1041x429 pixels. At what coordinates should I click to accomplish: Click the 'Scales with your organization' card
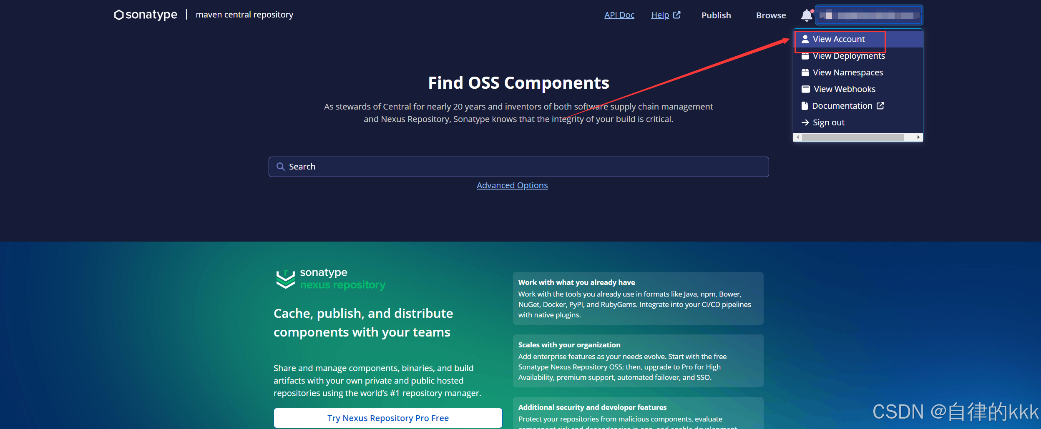638,361
